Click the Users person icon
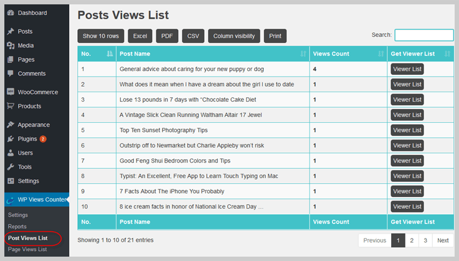Image resolution: width=459 pixels, height=261 pixels. coord(11,153)
